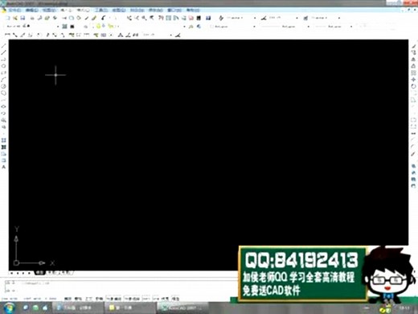Select the Circle draw tool
418x314 pixels.
click(4, 86)
